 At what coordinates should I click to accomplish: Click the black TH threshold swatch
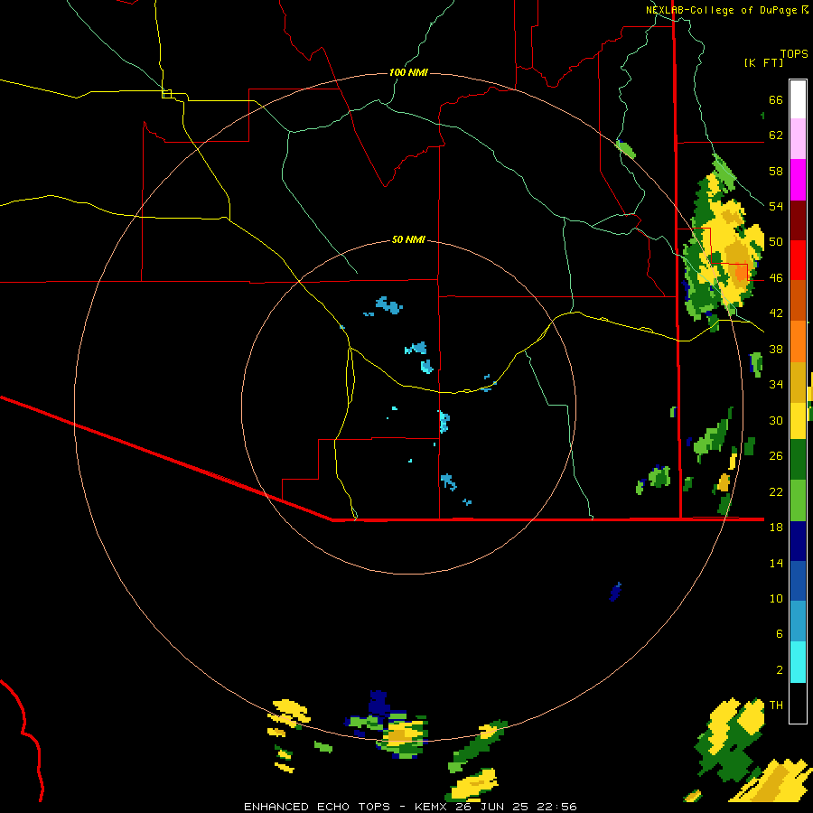click(798, 703)
